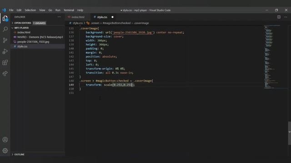291x163 pixels.
Task: Open the Source Control view
Action: click(x=5, y=40)
